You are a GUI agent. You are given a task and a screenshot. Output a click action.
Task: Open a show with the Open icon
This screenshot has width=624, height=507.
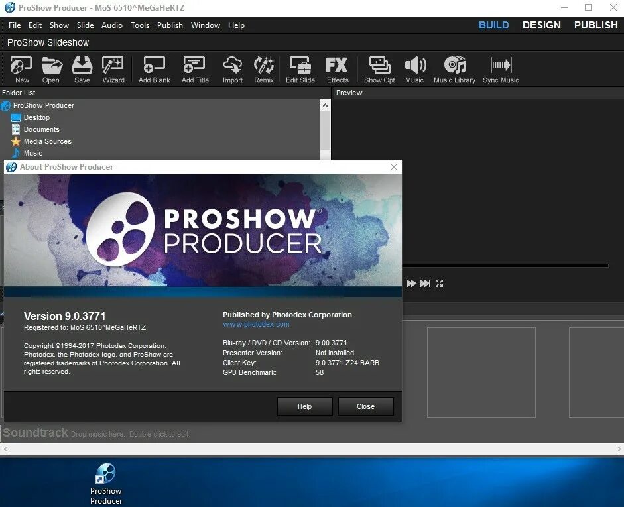(51, 70)
